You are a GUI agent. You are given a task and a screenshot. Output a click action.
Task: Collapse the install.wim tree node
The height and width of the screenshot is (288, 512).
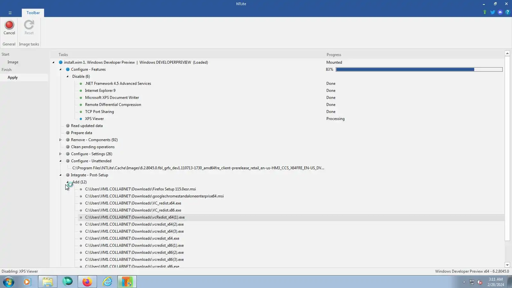coord(53,62)
